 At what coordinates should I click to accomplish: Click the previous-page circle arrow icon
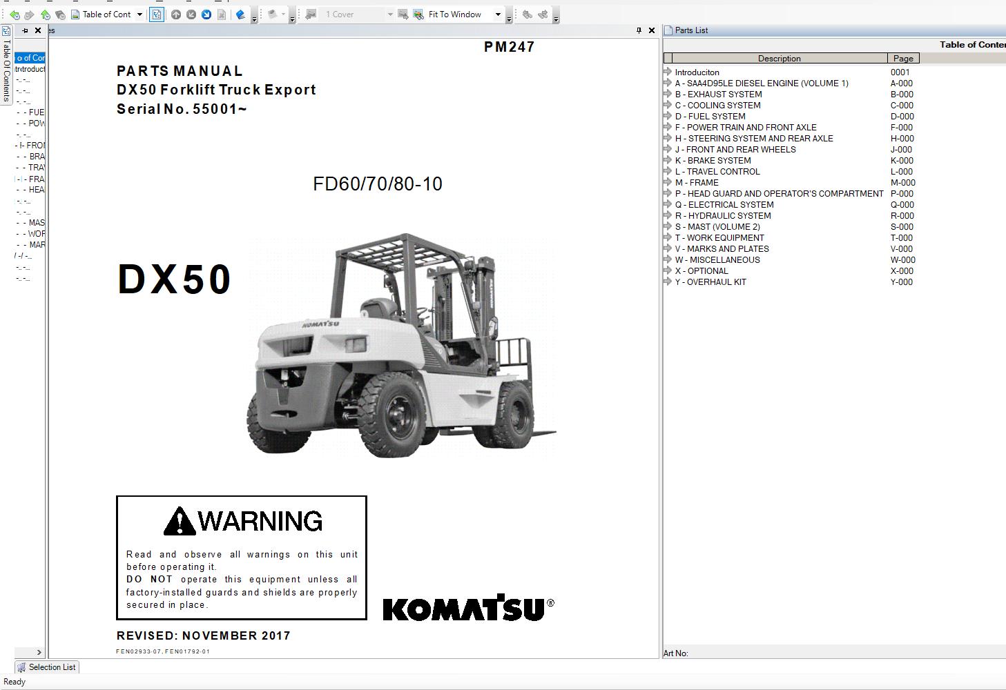191,14
